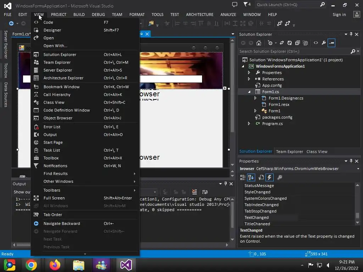Viewport: 363px width, 272px height.
Task: Expand Other Windows submenu
Action: point(85,182)
